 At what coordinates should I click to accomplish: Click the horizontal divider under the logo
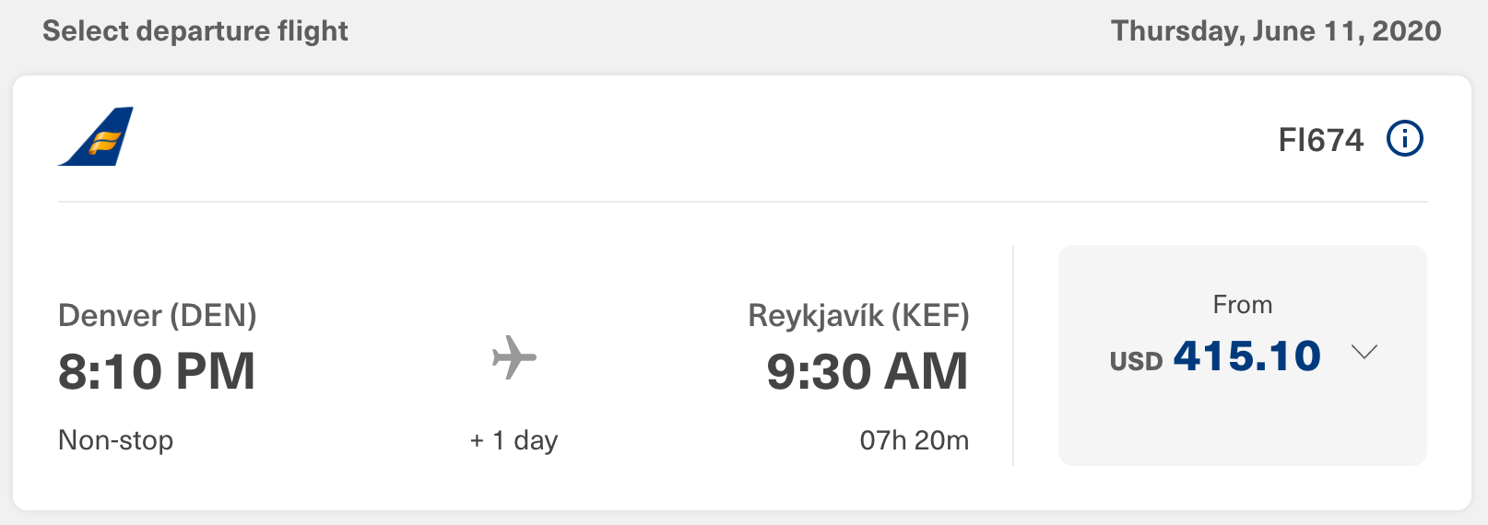point(742,201)
